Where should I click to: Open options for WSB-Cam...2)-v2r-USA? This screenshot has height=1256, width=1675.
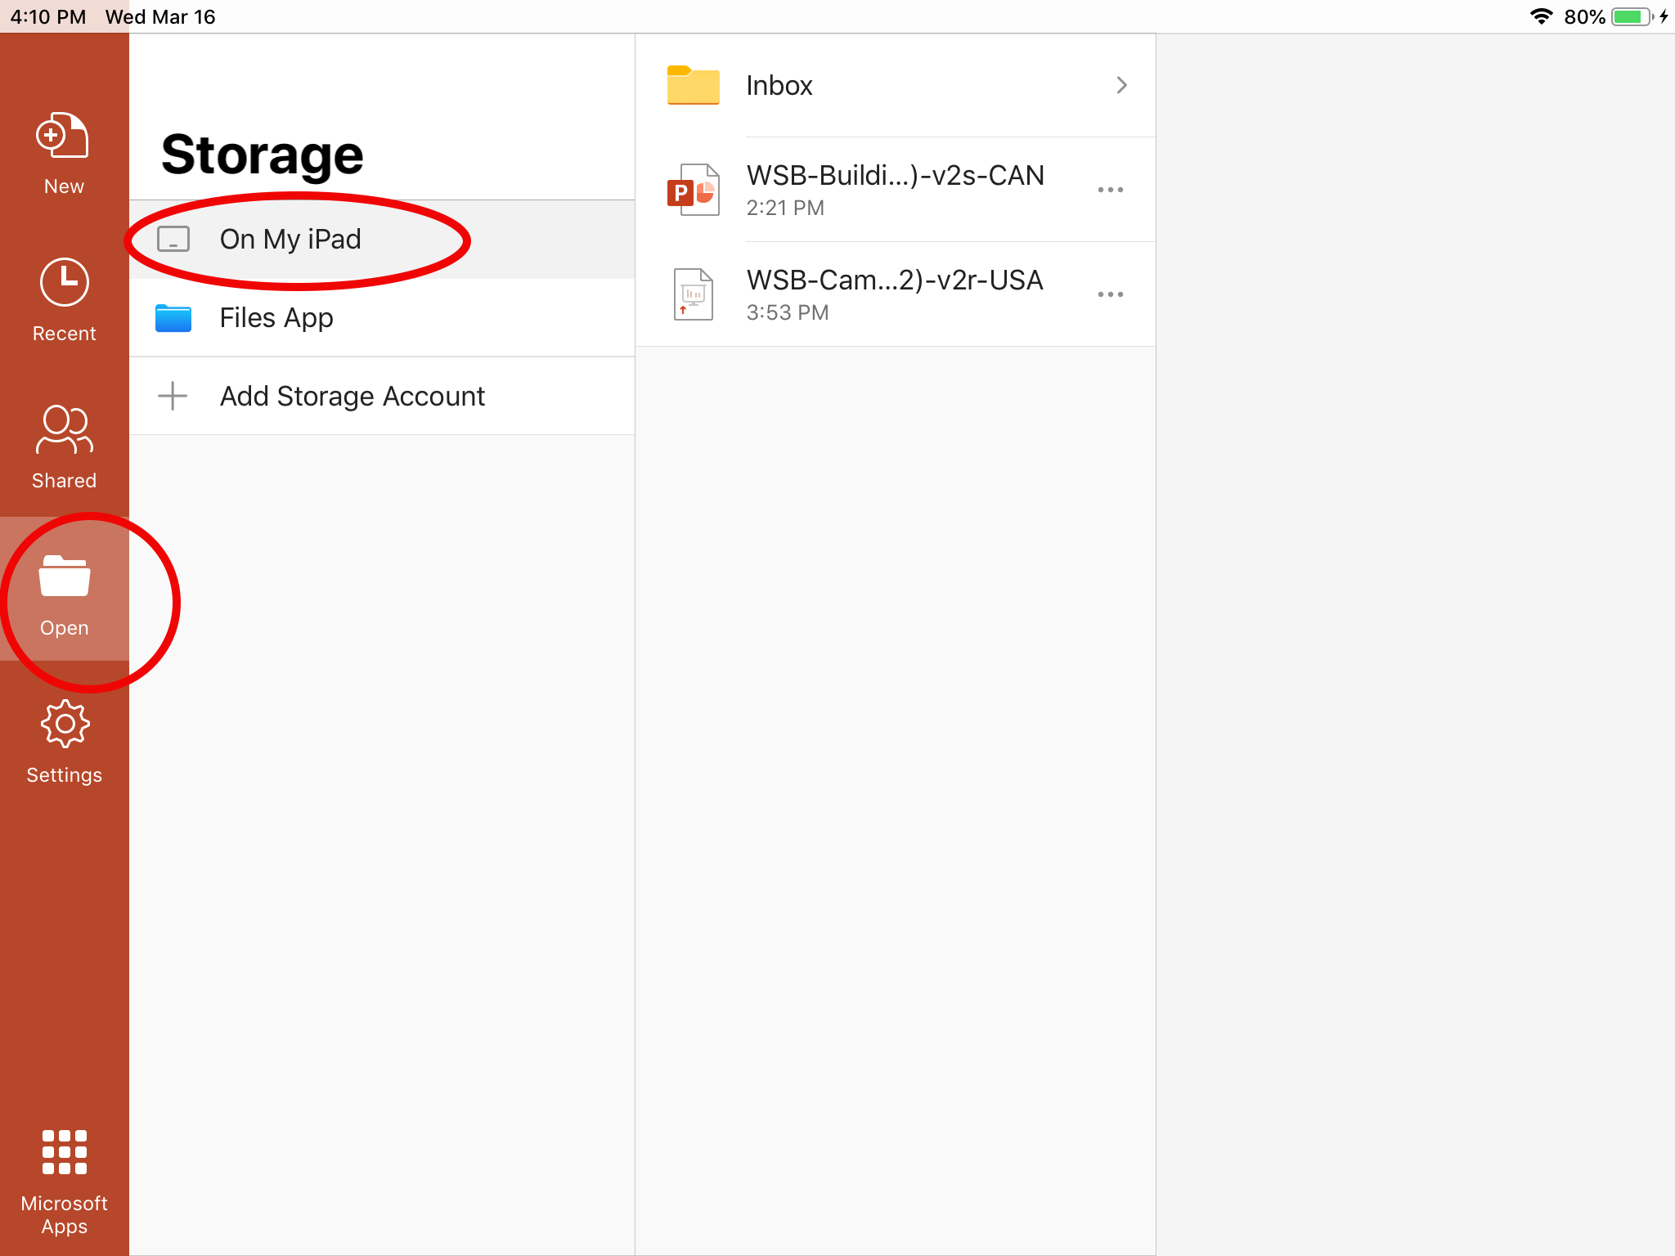click(x=1110, y=294)
